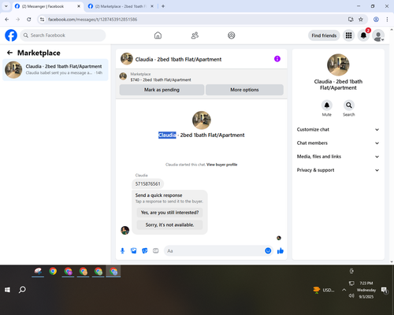
Task: Click the large profile picture in right panel
Action: click(x=338, y=65)
